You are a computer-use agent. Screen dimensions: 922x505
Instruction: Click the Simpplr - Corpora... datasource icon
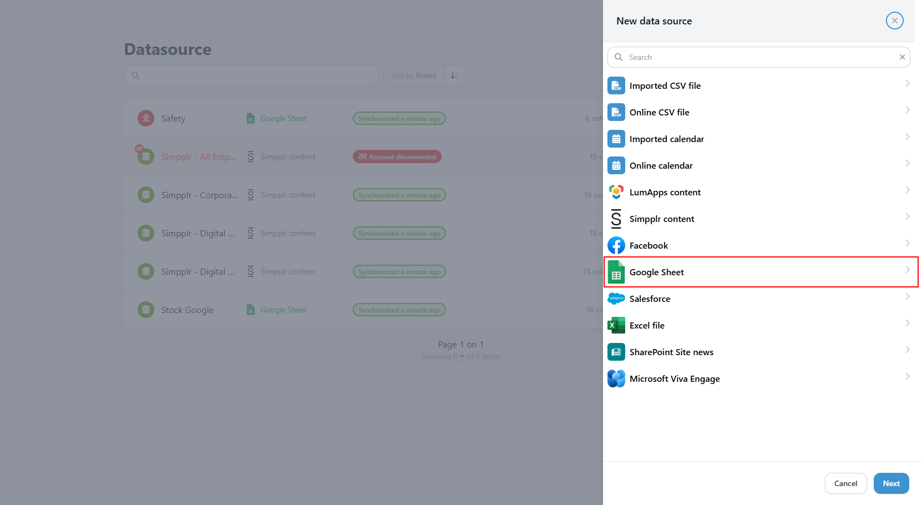146,195
